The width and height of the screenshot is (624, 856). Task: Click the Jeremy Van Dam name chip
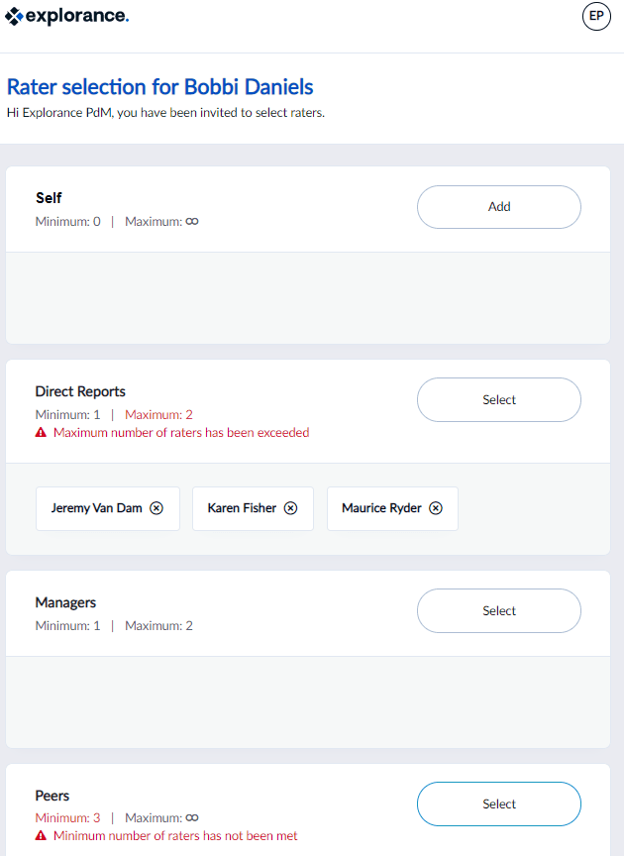[x=108, y=508]
